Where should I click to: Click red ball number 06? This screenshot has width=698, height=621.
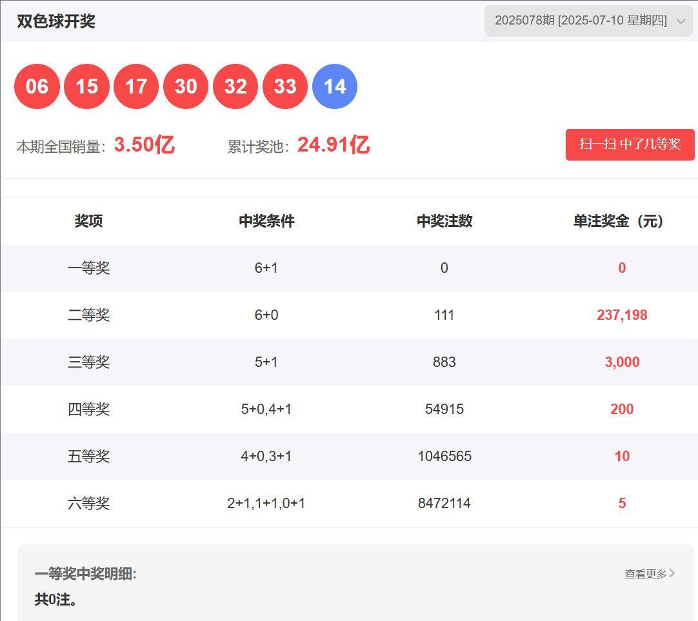pos(37,86)
